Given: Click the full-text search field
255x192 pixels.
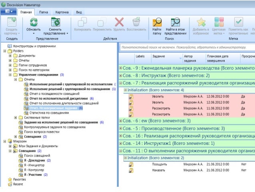Looking at the screenshot, I should coord(187,47).
